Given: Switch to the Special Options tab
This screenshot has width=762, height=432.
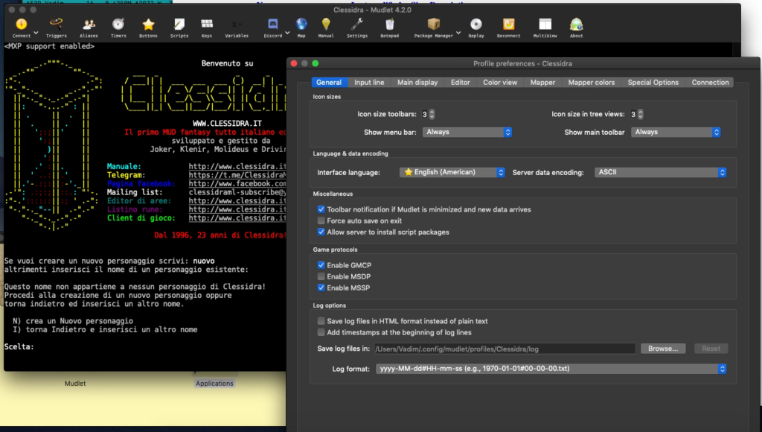Looking at the screenshot, I should [653, 83].
